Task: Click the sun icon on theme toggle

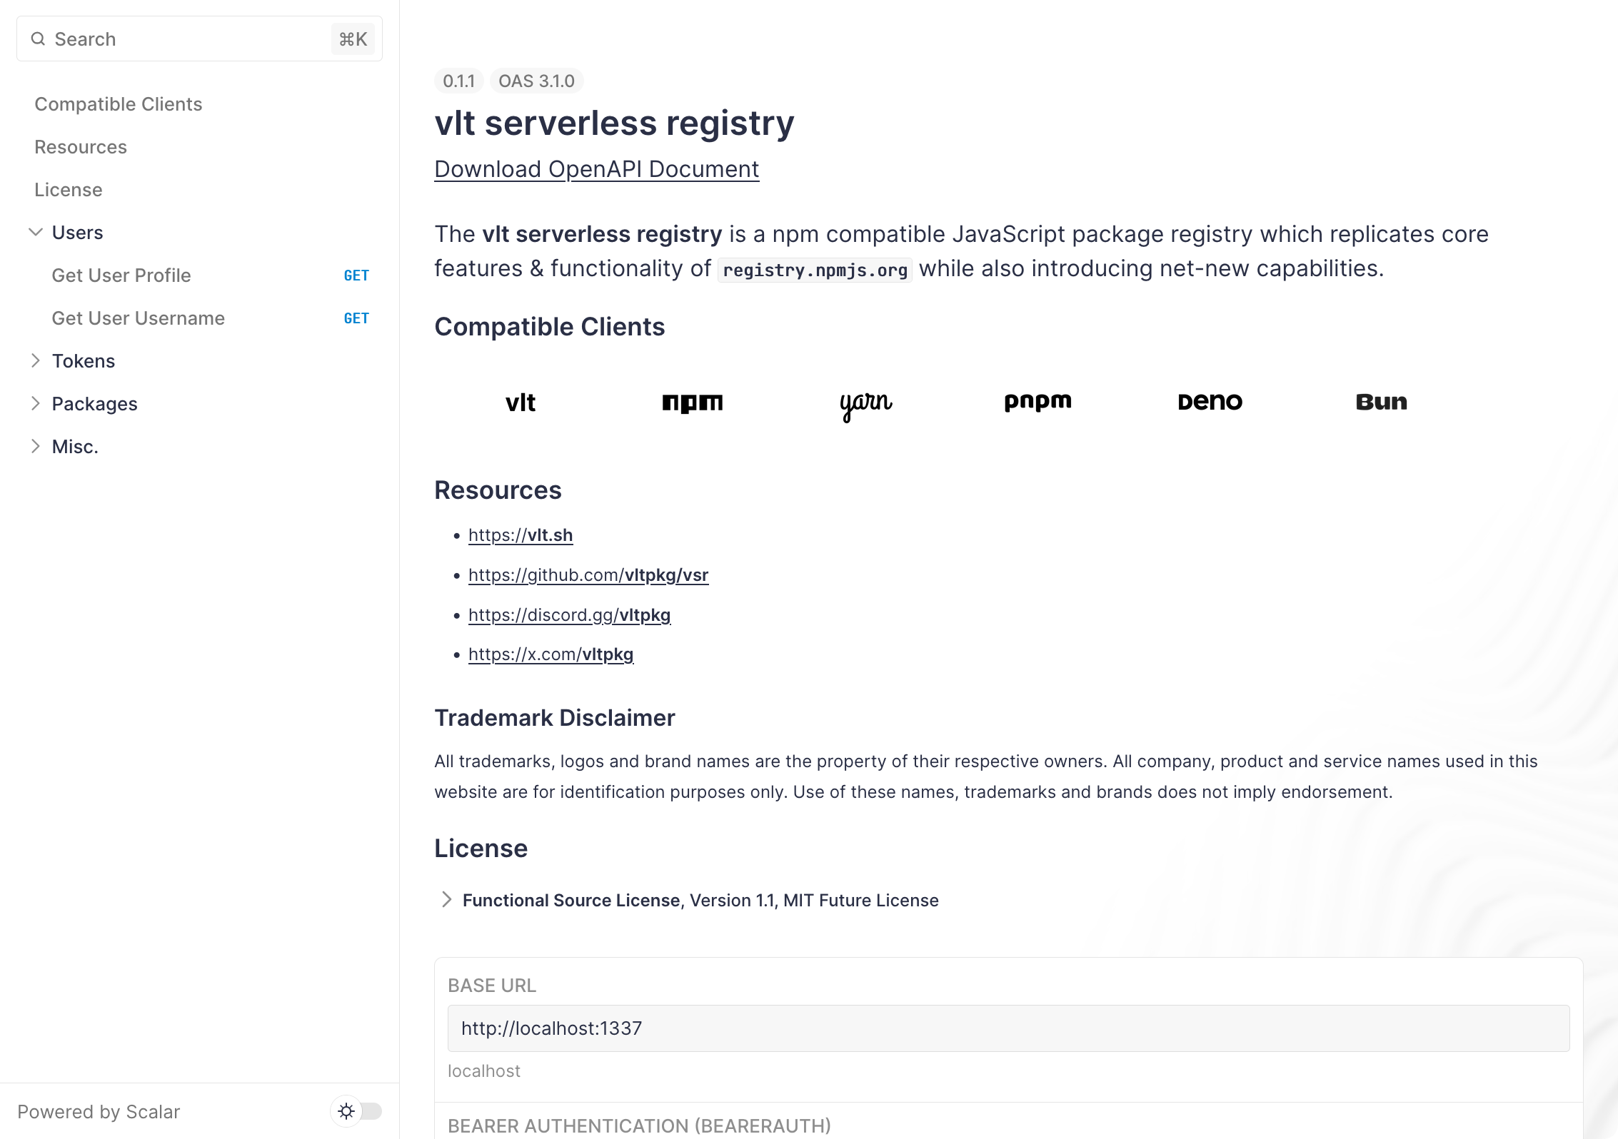Action: tap(346, 1111)
